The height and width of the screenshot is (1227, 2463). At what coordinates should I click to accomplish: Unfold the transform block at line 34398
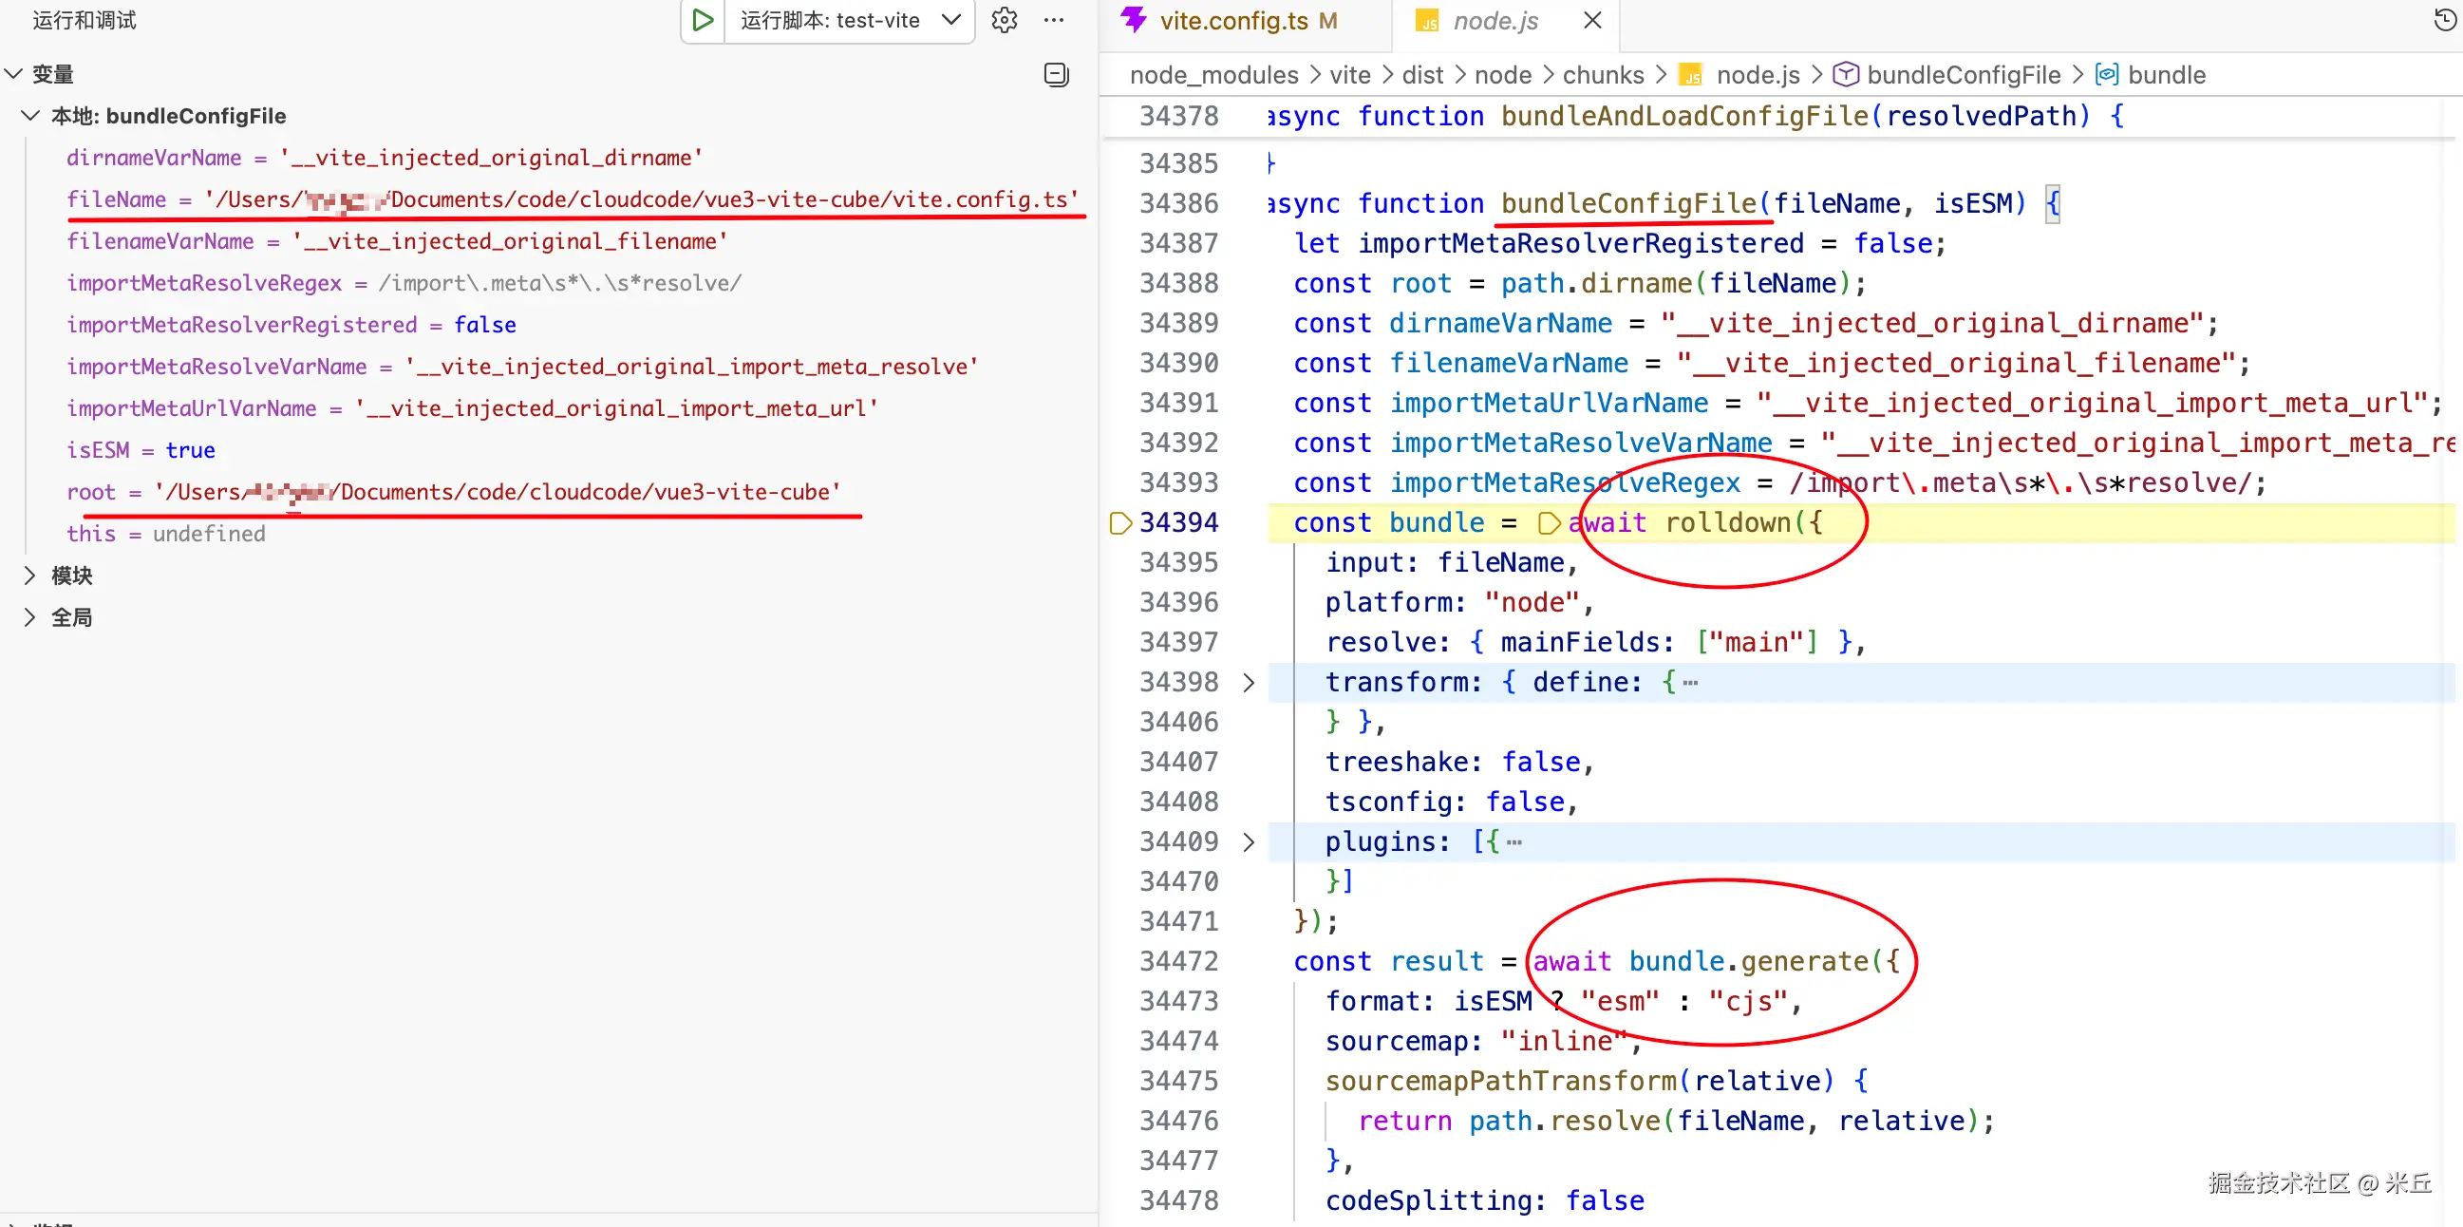click(1248, 682)
